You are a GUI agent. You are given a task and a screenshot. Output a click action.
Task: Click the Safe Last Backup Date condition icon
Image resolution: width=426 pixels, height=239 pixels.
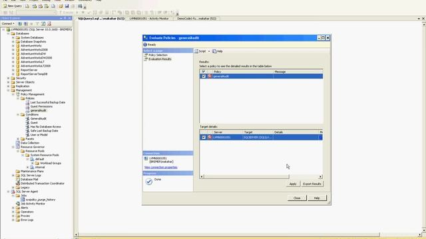pyautogui.click(x=27, y=131)
